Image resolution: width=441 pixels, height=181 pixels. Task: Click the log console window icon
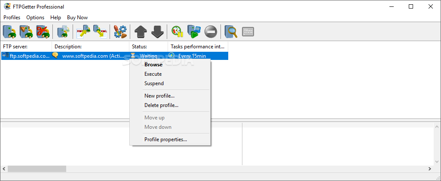(x=248, y=32)
